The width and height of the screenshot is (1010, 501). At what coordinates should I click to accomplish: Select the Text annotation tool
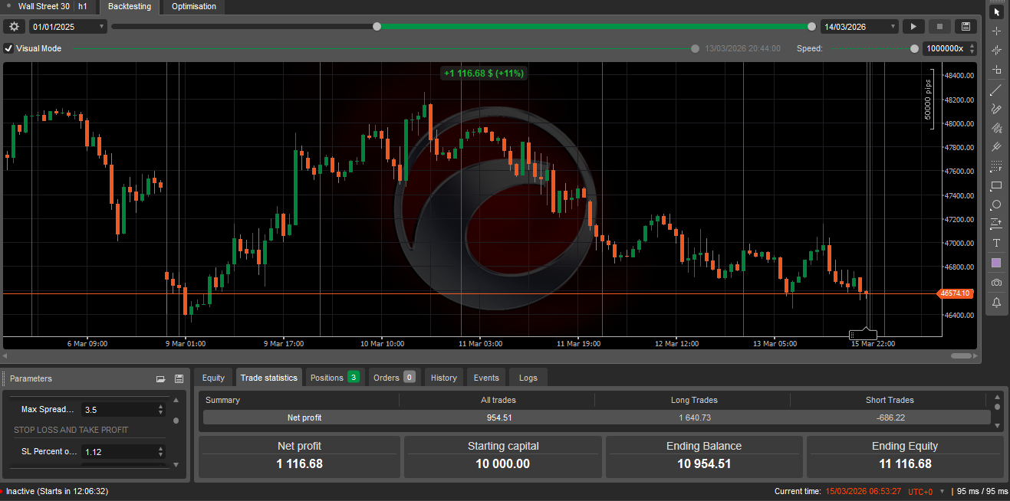tap(996, 243)
